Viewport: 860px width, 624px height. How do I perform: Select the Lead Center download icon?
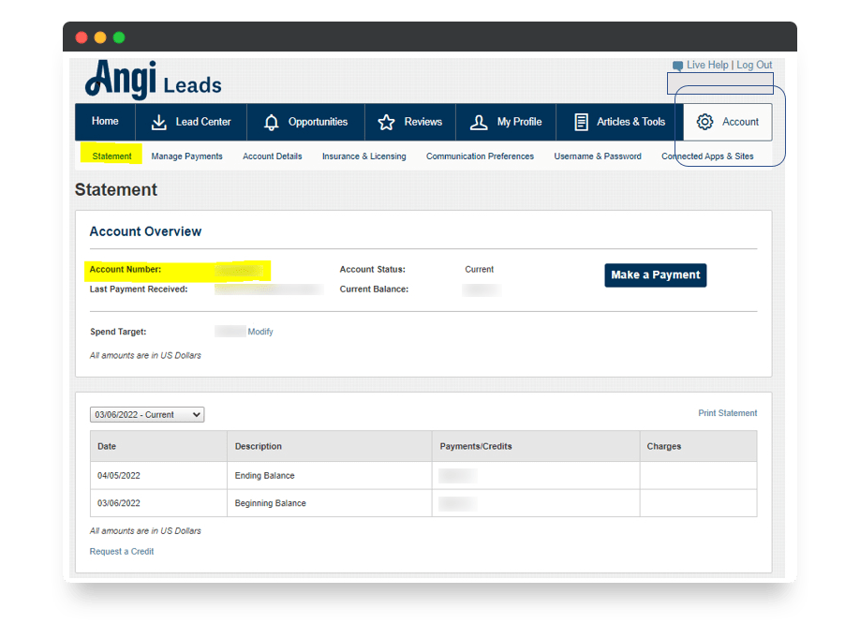click(157, 121)
